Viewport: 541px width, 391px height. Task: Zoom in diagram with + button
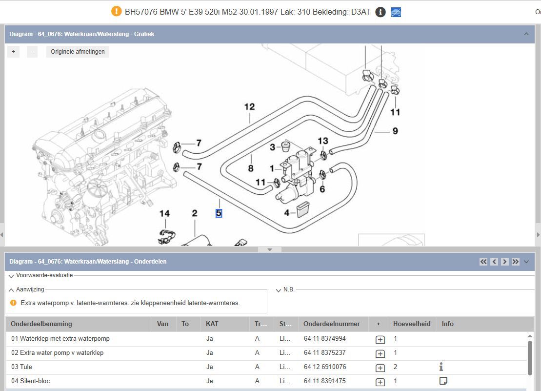(x=13, y=52)
